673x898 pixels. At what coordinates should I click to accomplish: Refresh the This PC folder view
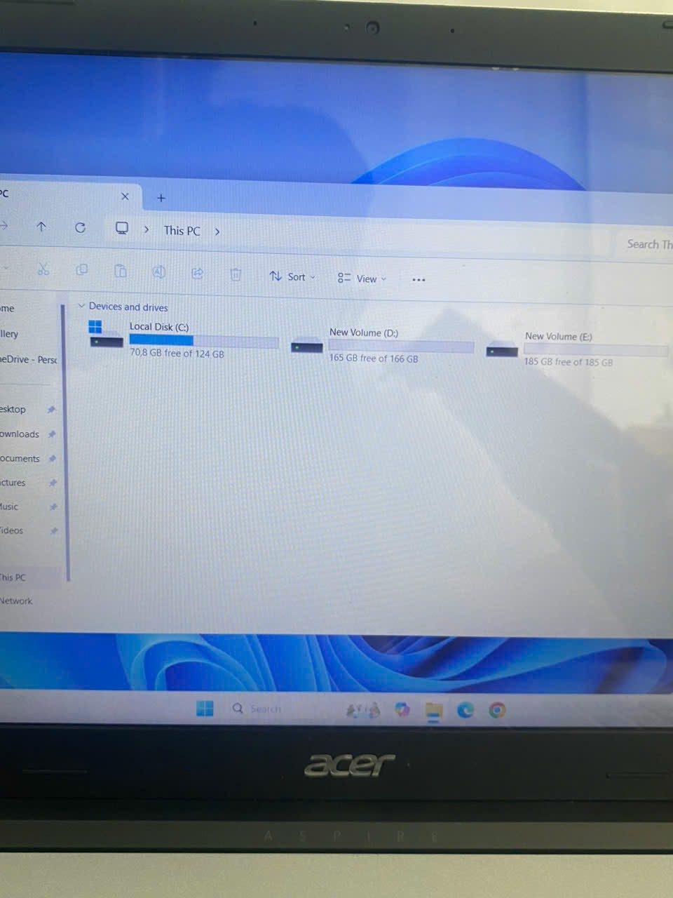pyautogui.click(x=80, y=227)
